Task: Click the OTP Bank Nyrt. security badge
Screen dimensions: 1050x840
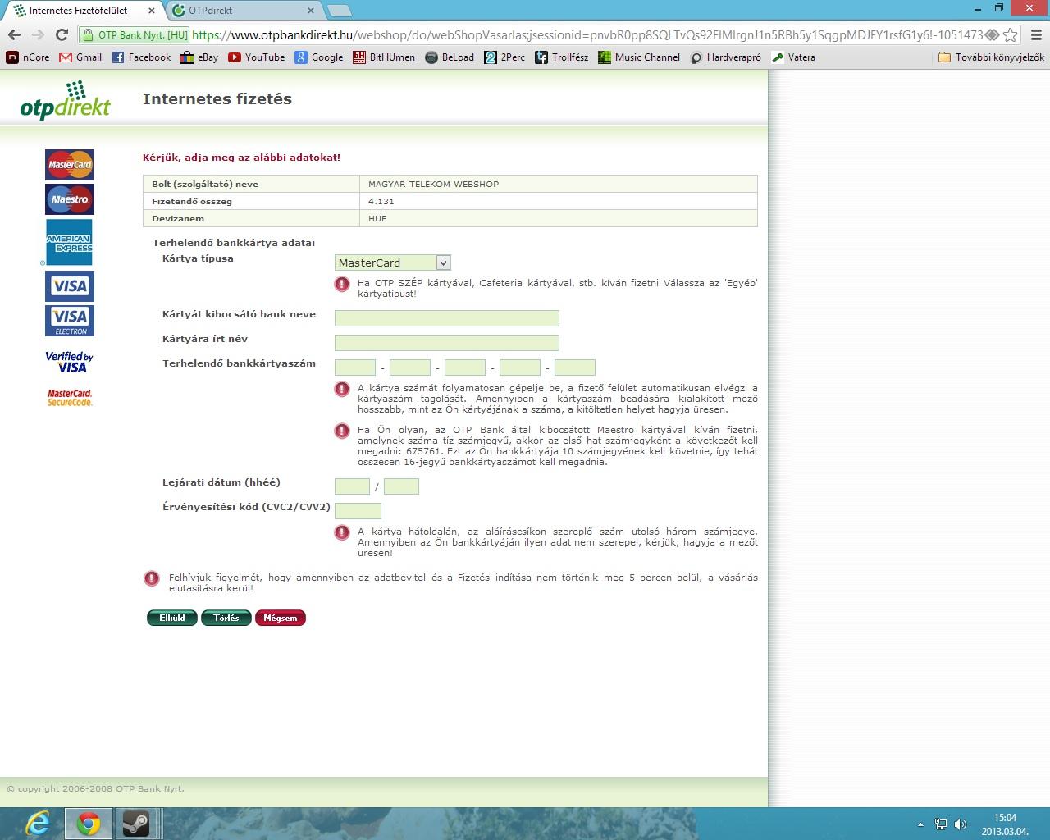Action: [x=135, y=34]
